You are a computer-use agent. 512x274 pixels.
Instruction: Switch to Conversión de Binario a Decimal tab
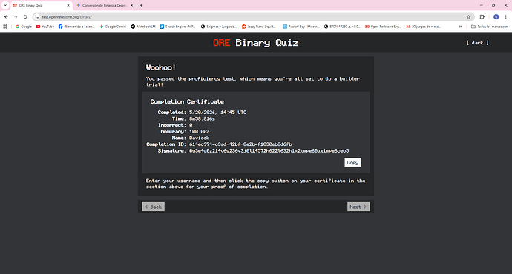pos(104,5)
